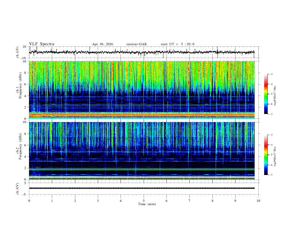Click the Time (min) axis label
Image resolution: width=291 pixels, height=225 pixels.
click(x=147, y=204)
